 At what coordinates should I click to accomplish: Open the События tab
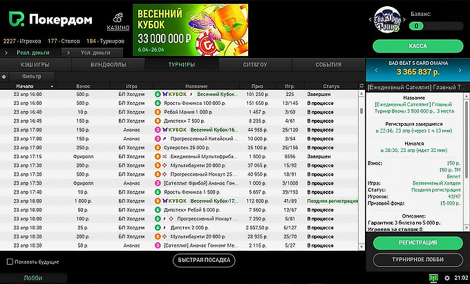pyautogui.click(x=328, y=65)
